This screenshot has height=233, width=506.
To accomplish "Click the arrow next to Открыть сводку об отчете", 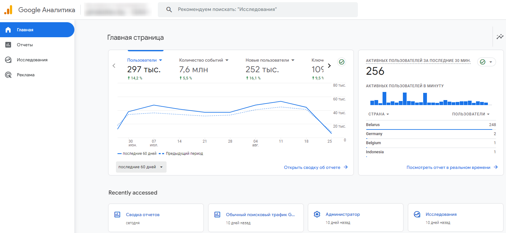I will pyautogui.click(x=346, y=167).
